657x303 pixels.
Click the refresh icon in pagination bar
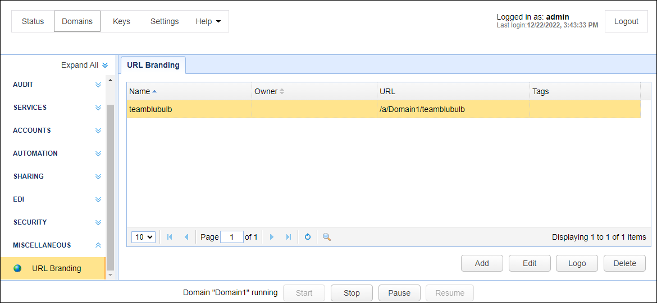(308, 237)
